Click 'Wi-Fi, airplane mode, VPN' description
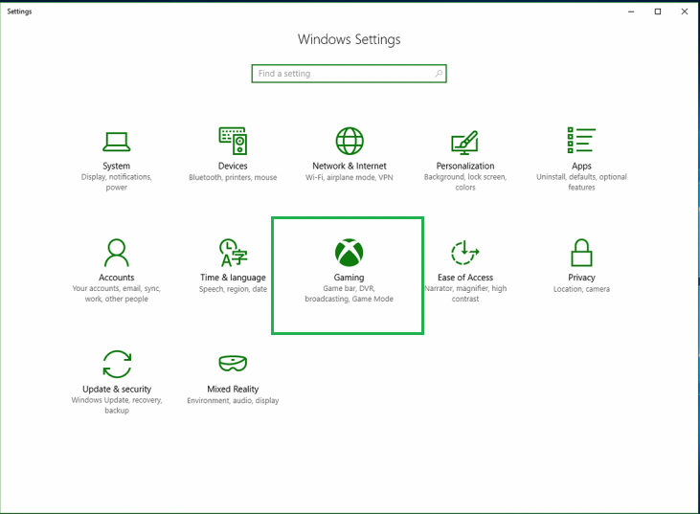 pos(350,178)
